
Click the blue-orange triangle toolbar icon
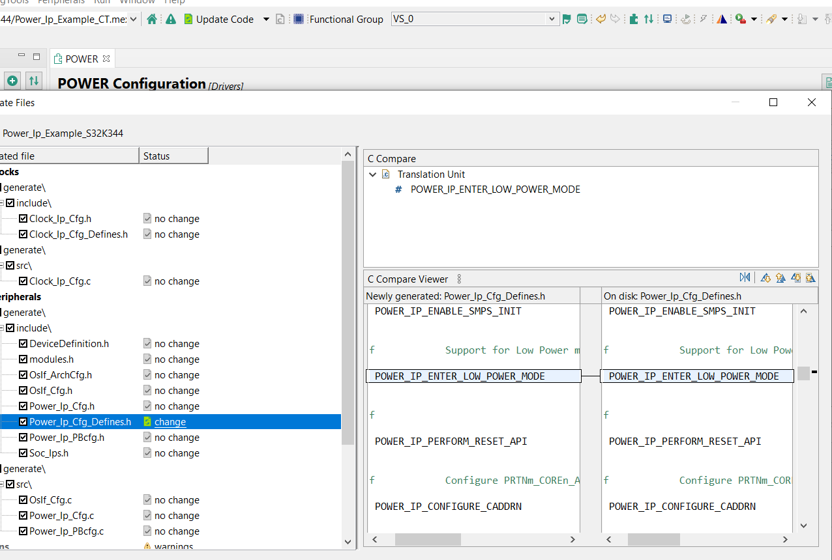[722, 19]
